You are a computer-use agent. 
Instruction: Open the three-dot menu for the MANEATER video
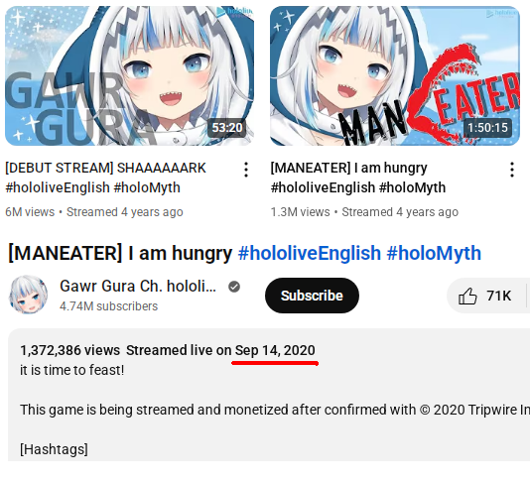click(x=512, y=170)
